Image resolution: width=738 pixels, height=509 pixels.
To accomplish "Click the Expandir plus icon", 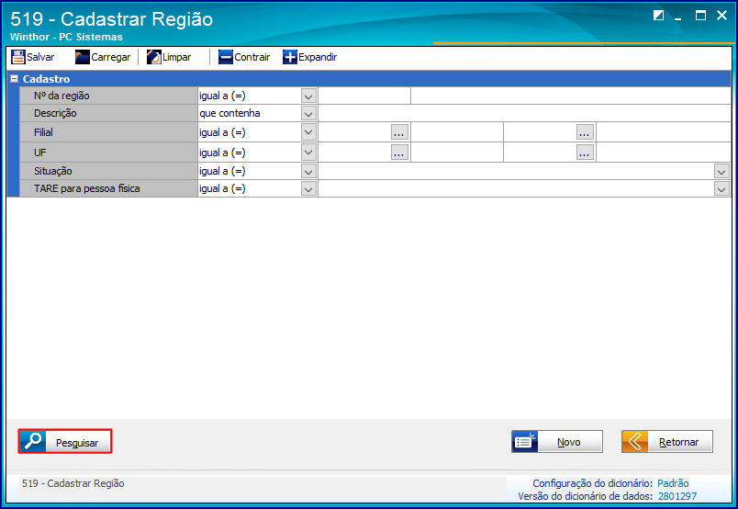I will click(290, 57).
